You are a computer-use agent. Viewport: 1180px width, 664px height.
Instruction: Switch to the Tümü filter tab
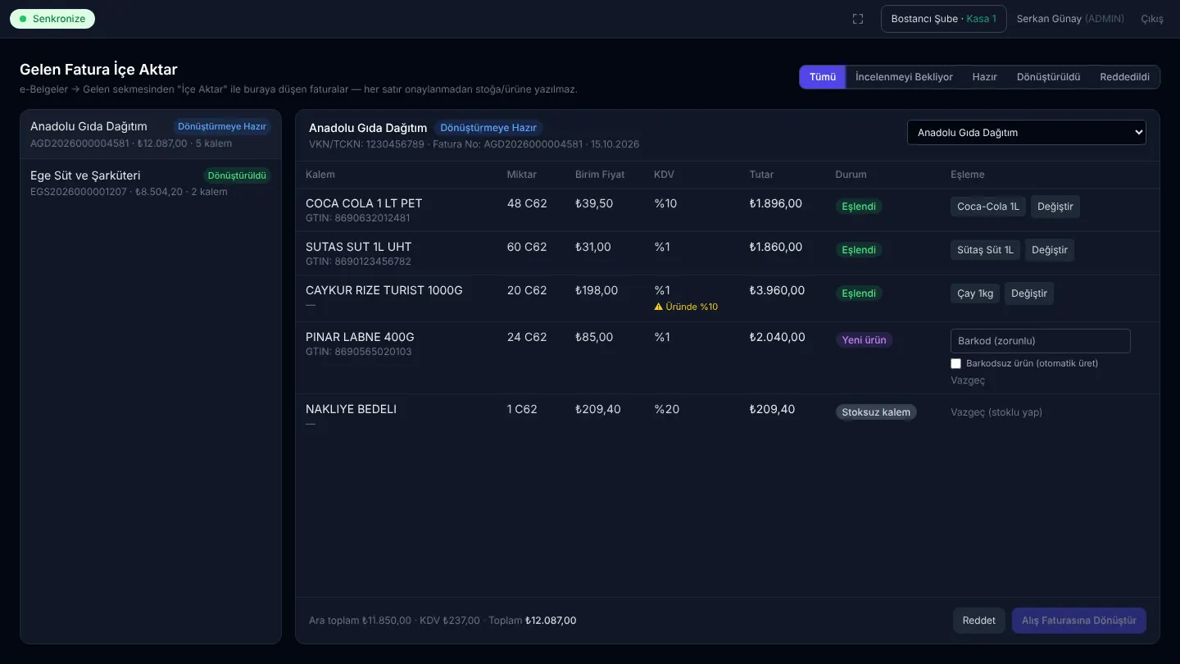coord(823,77)
